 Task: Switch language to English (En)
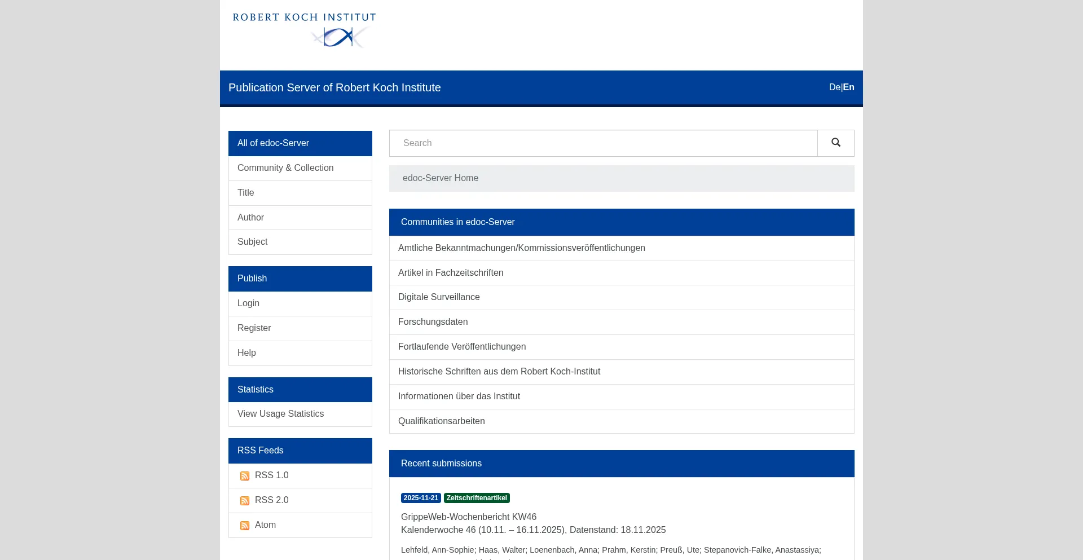(849, 87)
